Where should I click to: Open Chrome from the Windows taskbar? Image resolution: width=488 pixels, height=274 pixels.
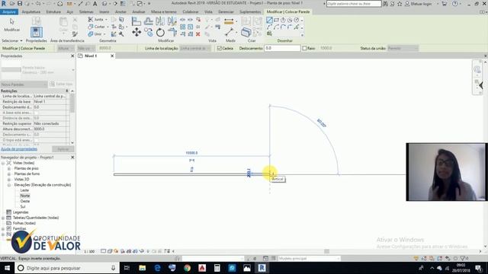point(187,268)
